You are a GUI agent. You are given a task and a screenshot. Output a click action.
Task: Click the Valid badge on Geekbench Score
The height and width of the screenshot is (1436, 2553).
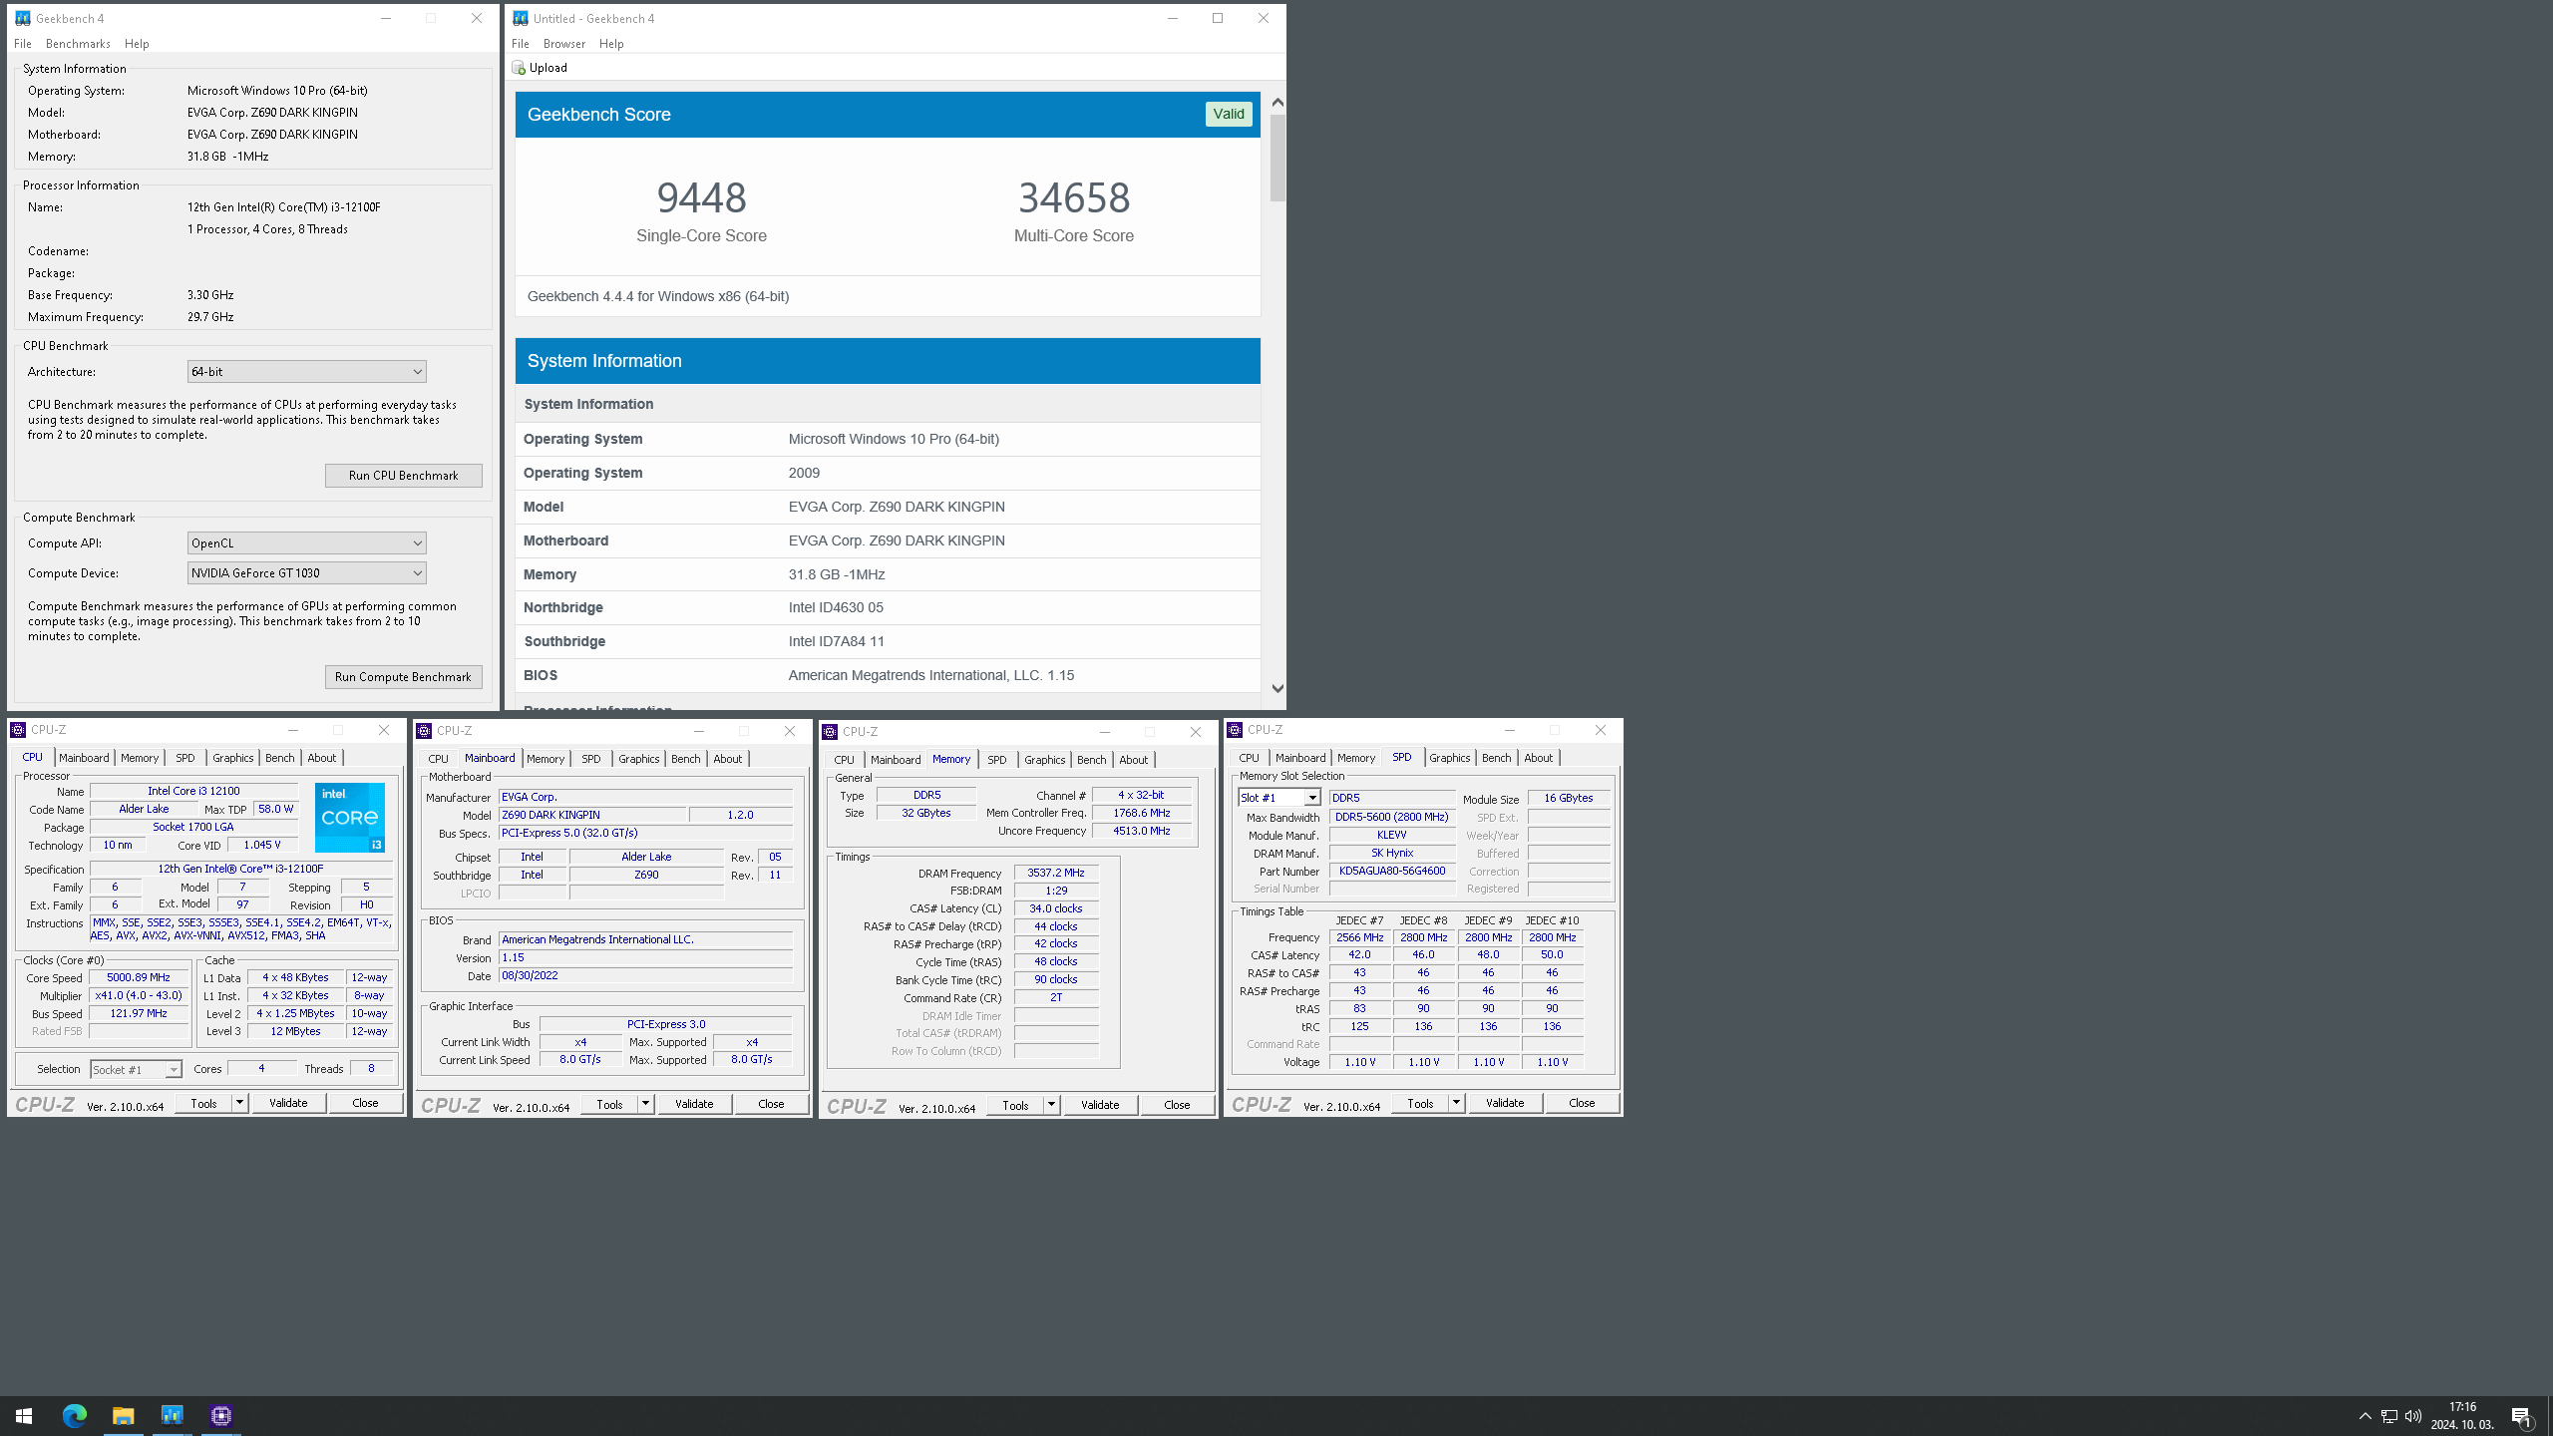[x=1229, y=114]
